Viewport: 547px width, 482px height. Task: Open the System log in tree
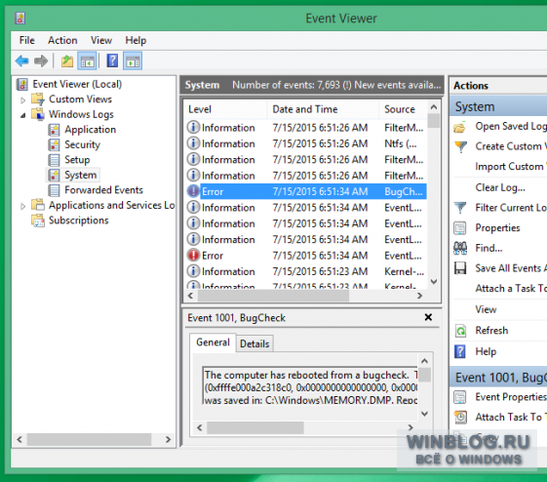(x=80, y=175)
